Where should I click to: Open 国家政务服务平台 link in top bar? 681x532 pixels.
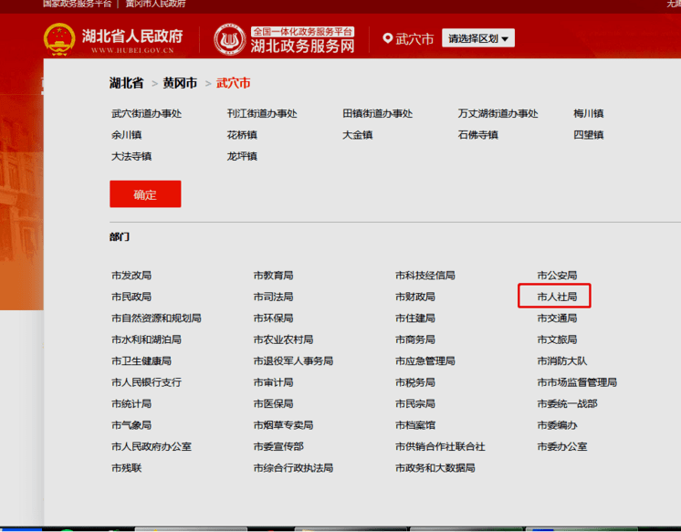[x=78, y=4]
